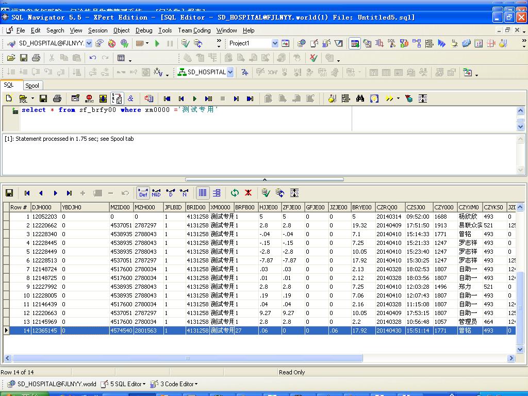Open the Session menu
The height and width of the screenshot is (396, 528).
pyautogui.click(x=97, y=30)
